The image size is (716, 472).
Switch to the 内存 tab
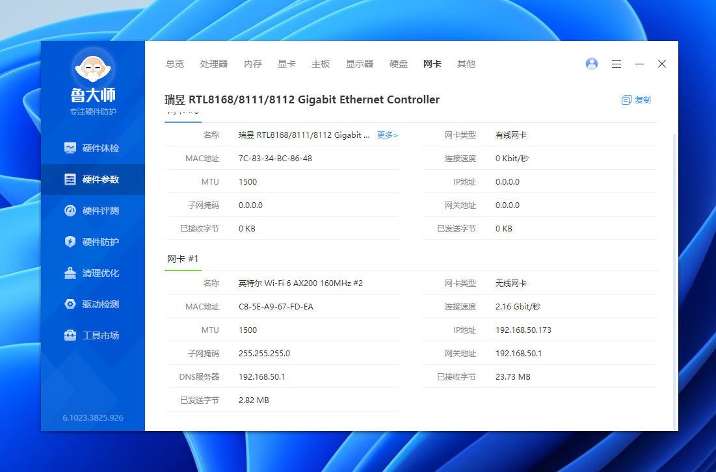point(253,64)
